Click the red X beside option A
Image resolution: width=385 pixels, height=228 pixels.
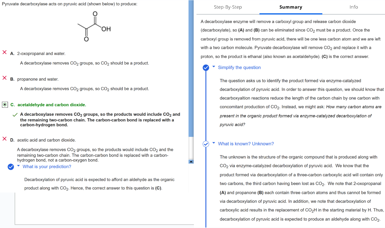coord(4,52)
